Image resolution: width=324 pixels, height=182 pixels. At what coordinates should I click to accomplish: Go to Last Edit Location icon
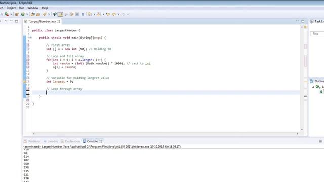point(108,14)
